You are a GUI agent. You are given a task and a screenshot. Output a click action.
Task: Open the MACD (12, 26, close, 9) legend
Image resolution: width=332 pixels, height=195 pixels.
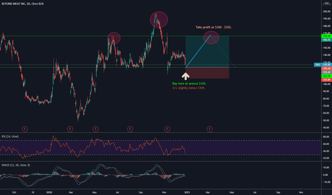(x=16, y=165)
